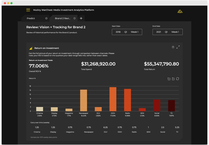Add a new tab with plus icon
Viewport: 209px width, 145px height.
point(81,18)
